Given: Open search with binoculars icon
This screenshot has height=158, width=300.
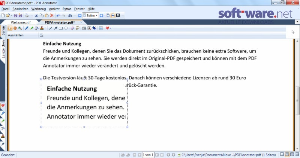Looking at the screenshot, I should tap(70, 15).
